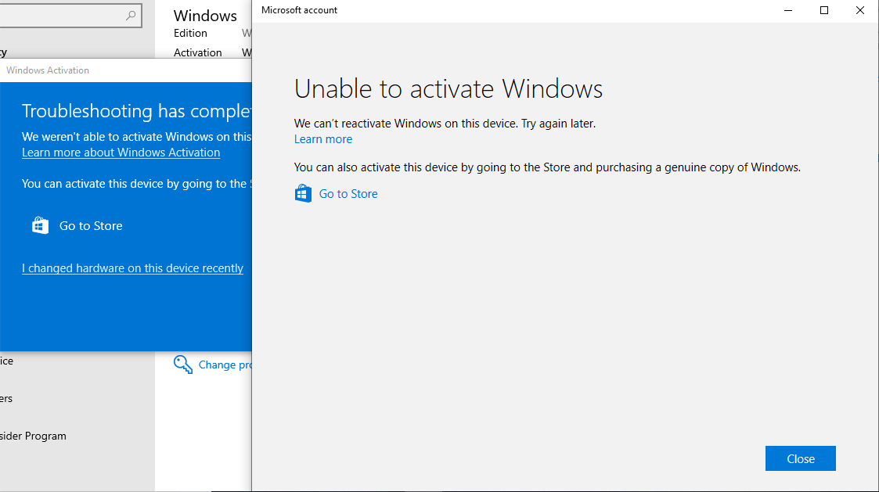Close the Microsoft account window with X
This screenshot has width=879, height=492.
click(860, 10)
